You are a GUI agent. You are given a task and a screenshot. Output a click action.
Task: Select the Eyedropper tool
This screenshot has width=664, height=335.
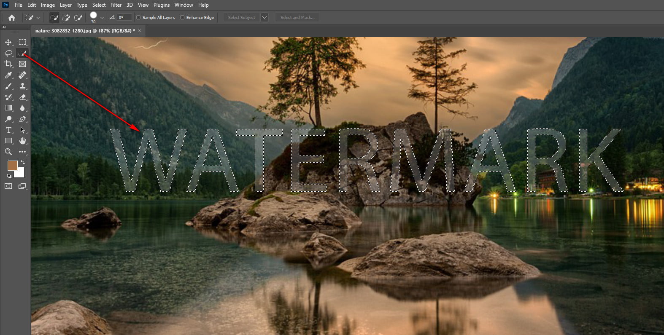(8, 75)
